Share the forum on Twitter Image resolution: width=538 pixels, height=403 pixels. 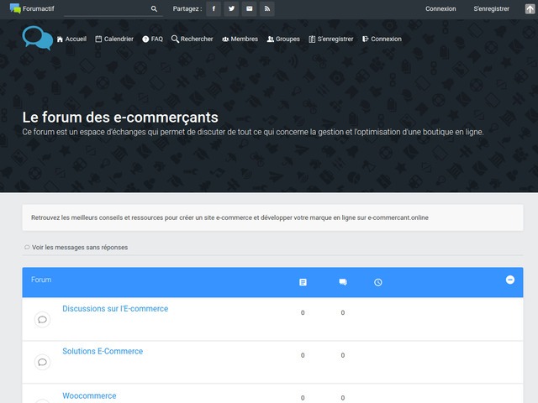(230, 8)
